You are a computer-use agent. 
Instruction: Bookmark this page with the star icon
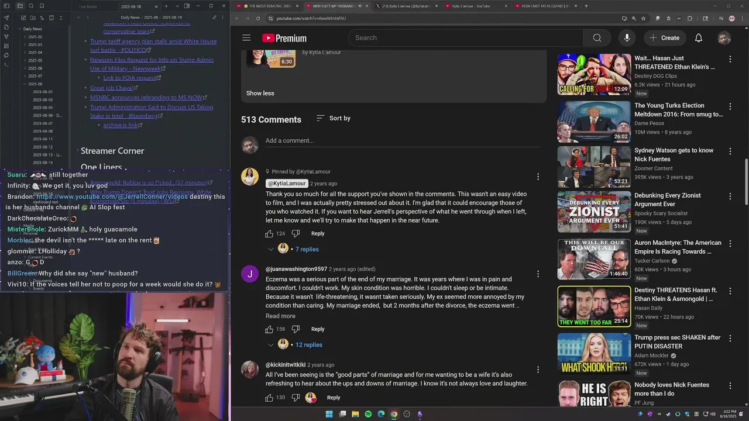click(x=643, y=18)
